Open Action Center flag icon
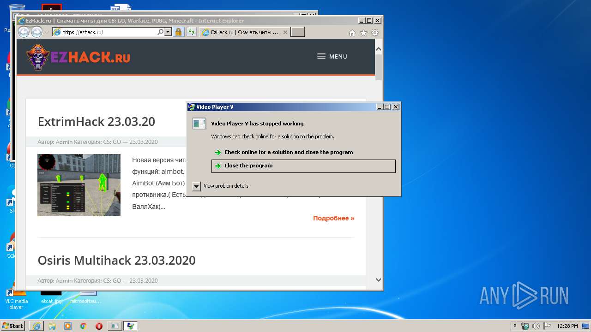 point(547,326)
